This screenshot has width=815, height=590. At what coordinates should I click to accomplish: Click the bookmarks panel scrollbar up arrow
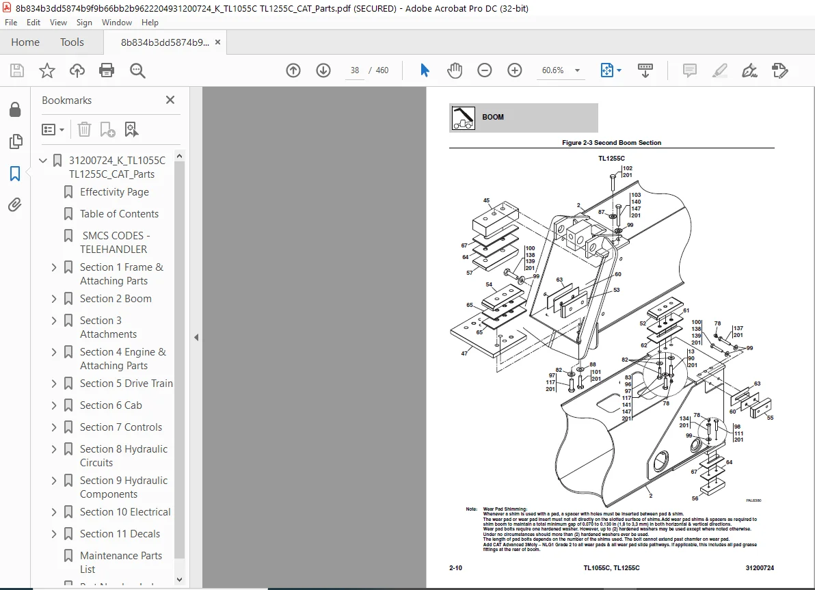(x=179, y=156)
